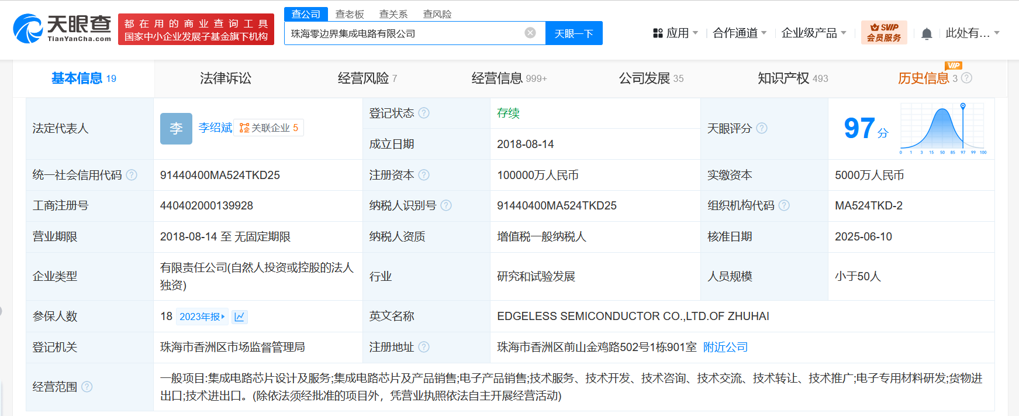Open the 企业级产品 dropdown

814,33
